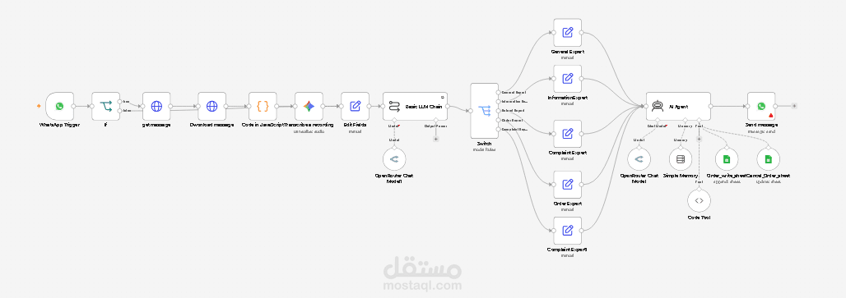Screen dimensions: 846x298
Task: Select the Complaint Expert node
Action: (568, 133)
